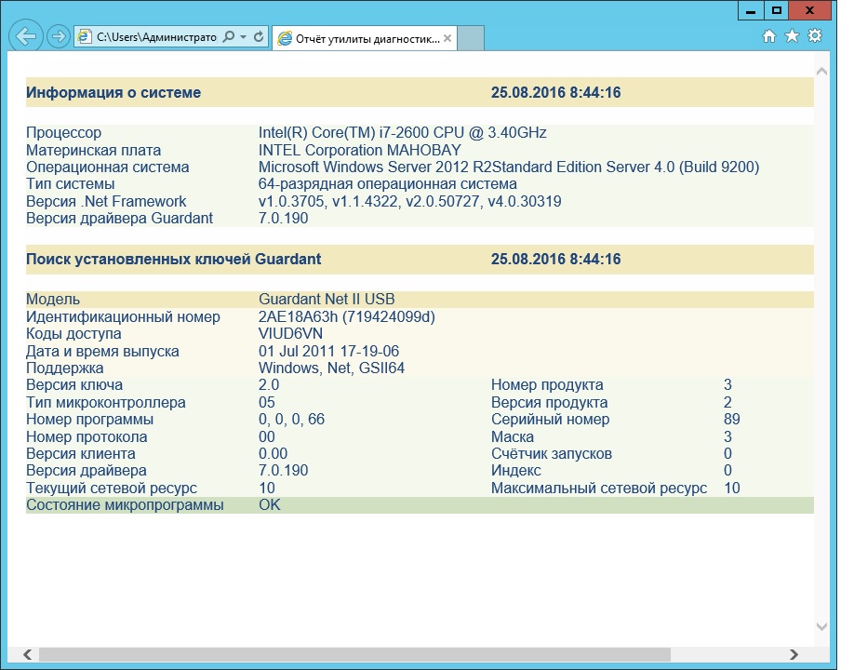The width and height of the screenshot is (854, 670).
Task: Open Favorites with the star icon
Action: tap(792, 36)
